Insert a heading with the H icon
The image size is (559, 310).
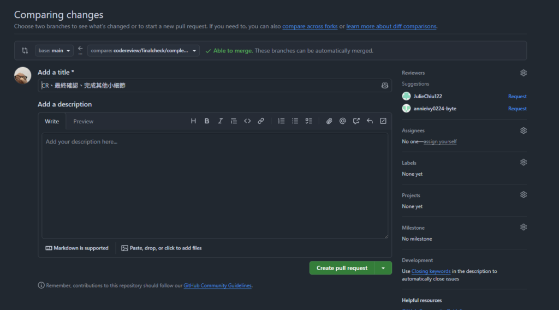click(x=193, y=121)
